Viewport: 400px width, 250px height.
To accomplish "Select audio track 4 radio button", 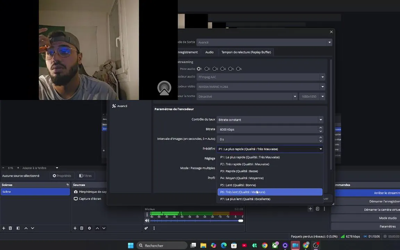I will 222,69.
